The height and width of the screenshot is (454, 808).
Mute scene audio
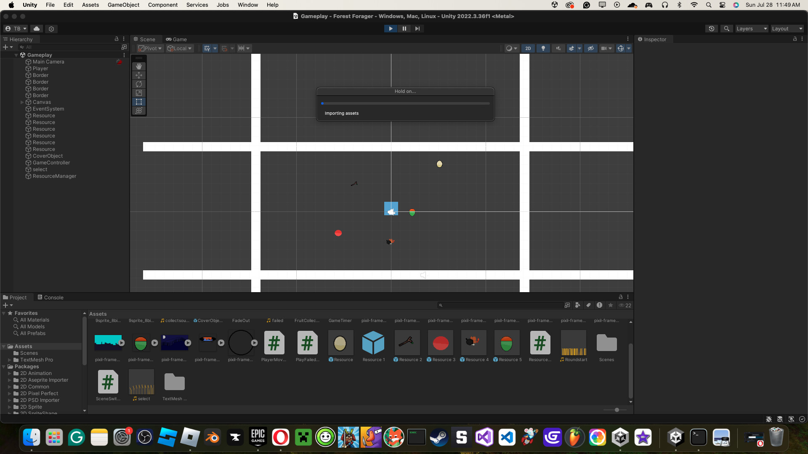coord(558,48)
